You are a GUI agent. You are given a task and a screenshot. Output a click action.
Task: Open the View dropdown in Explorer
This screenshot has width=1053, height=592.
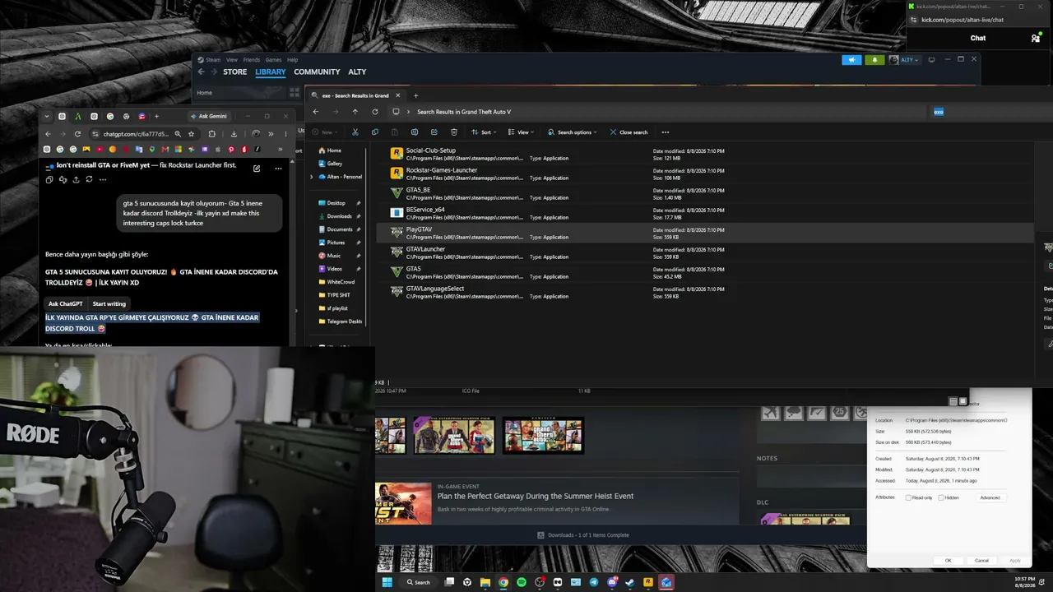[x=521, y=132]
